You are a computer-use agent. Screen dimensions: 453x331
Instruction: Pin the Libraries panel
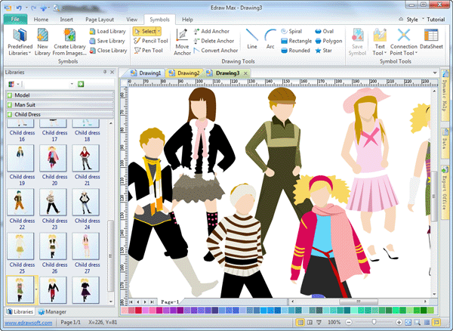click(104, 72)
